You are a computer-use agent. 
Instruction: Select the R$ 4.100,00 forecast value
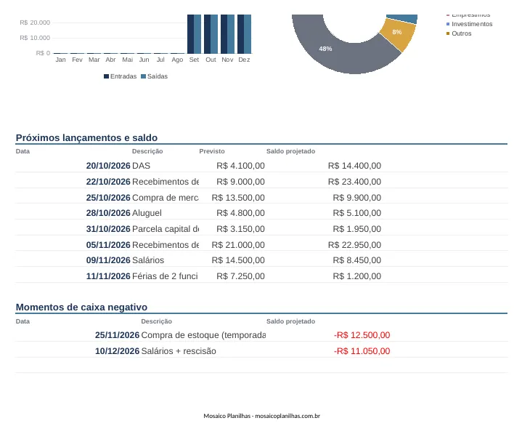(241, 166)
